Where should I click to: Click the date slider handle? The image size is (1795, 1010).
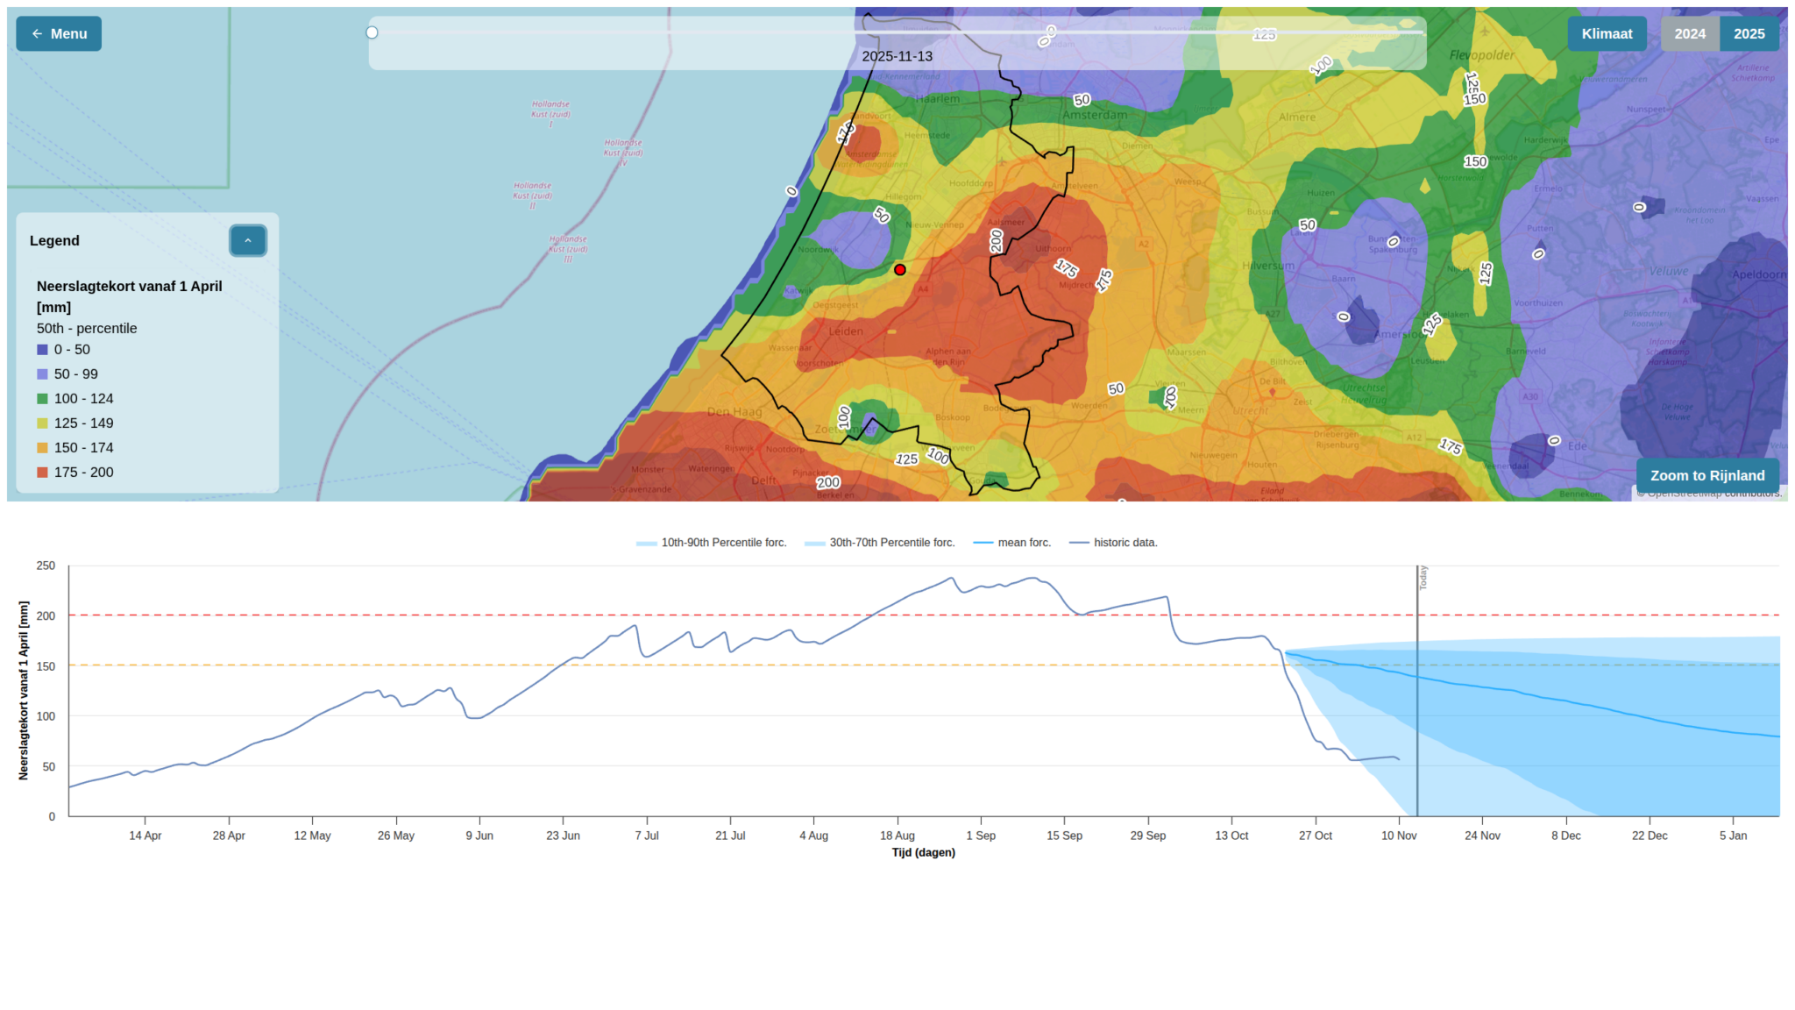click(372, 32)
